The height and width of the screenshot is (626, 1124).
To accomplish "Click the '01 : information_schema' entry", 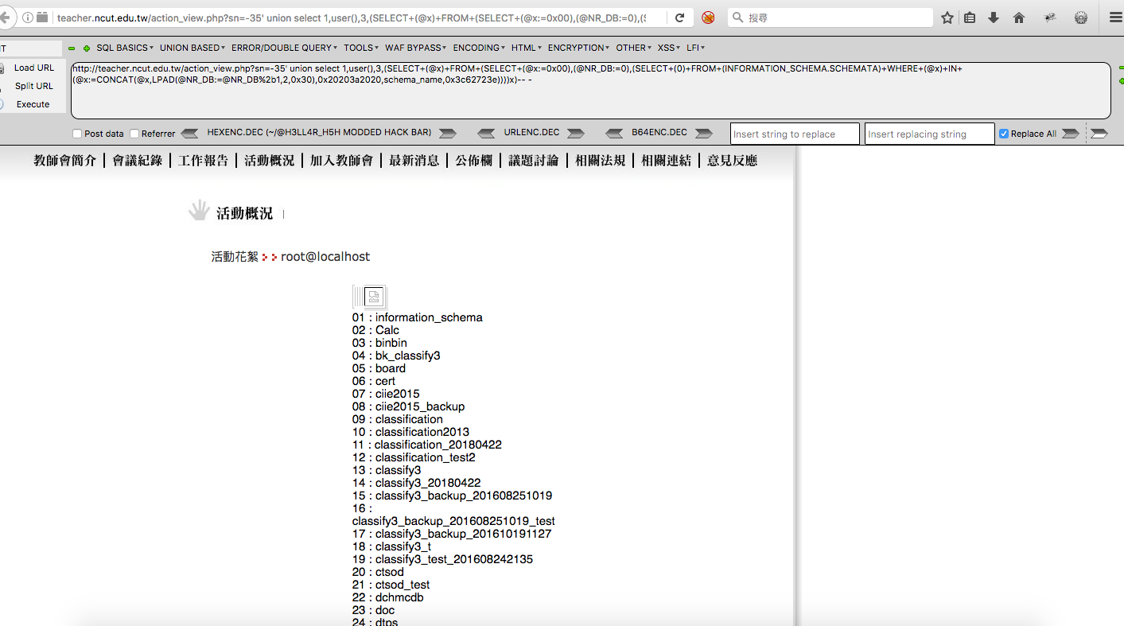I will tap(418, 317).
